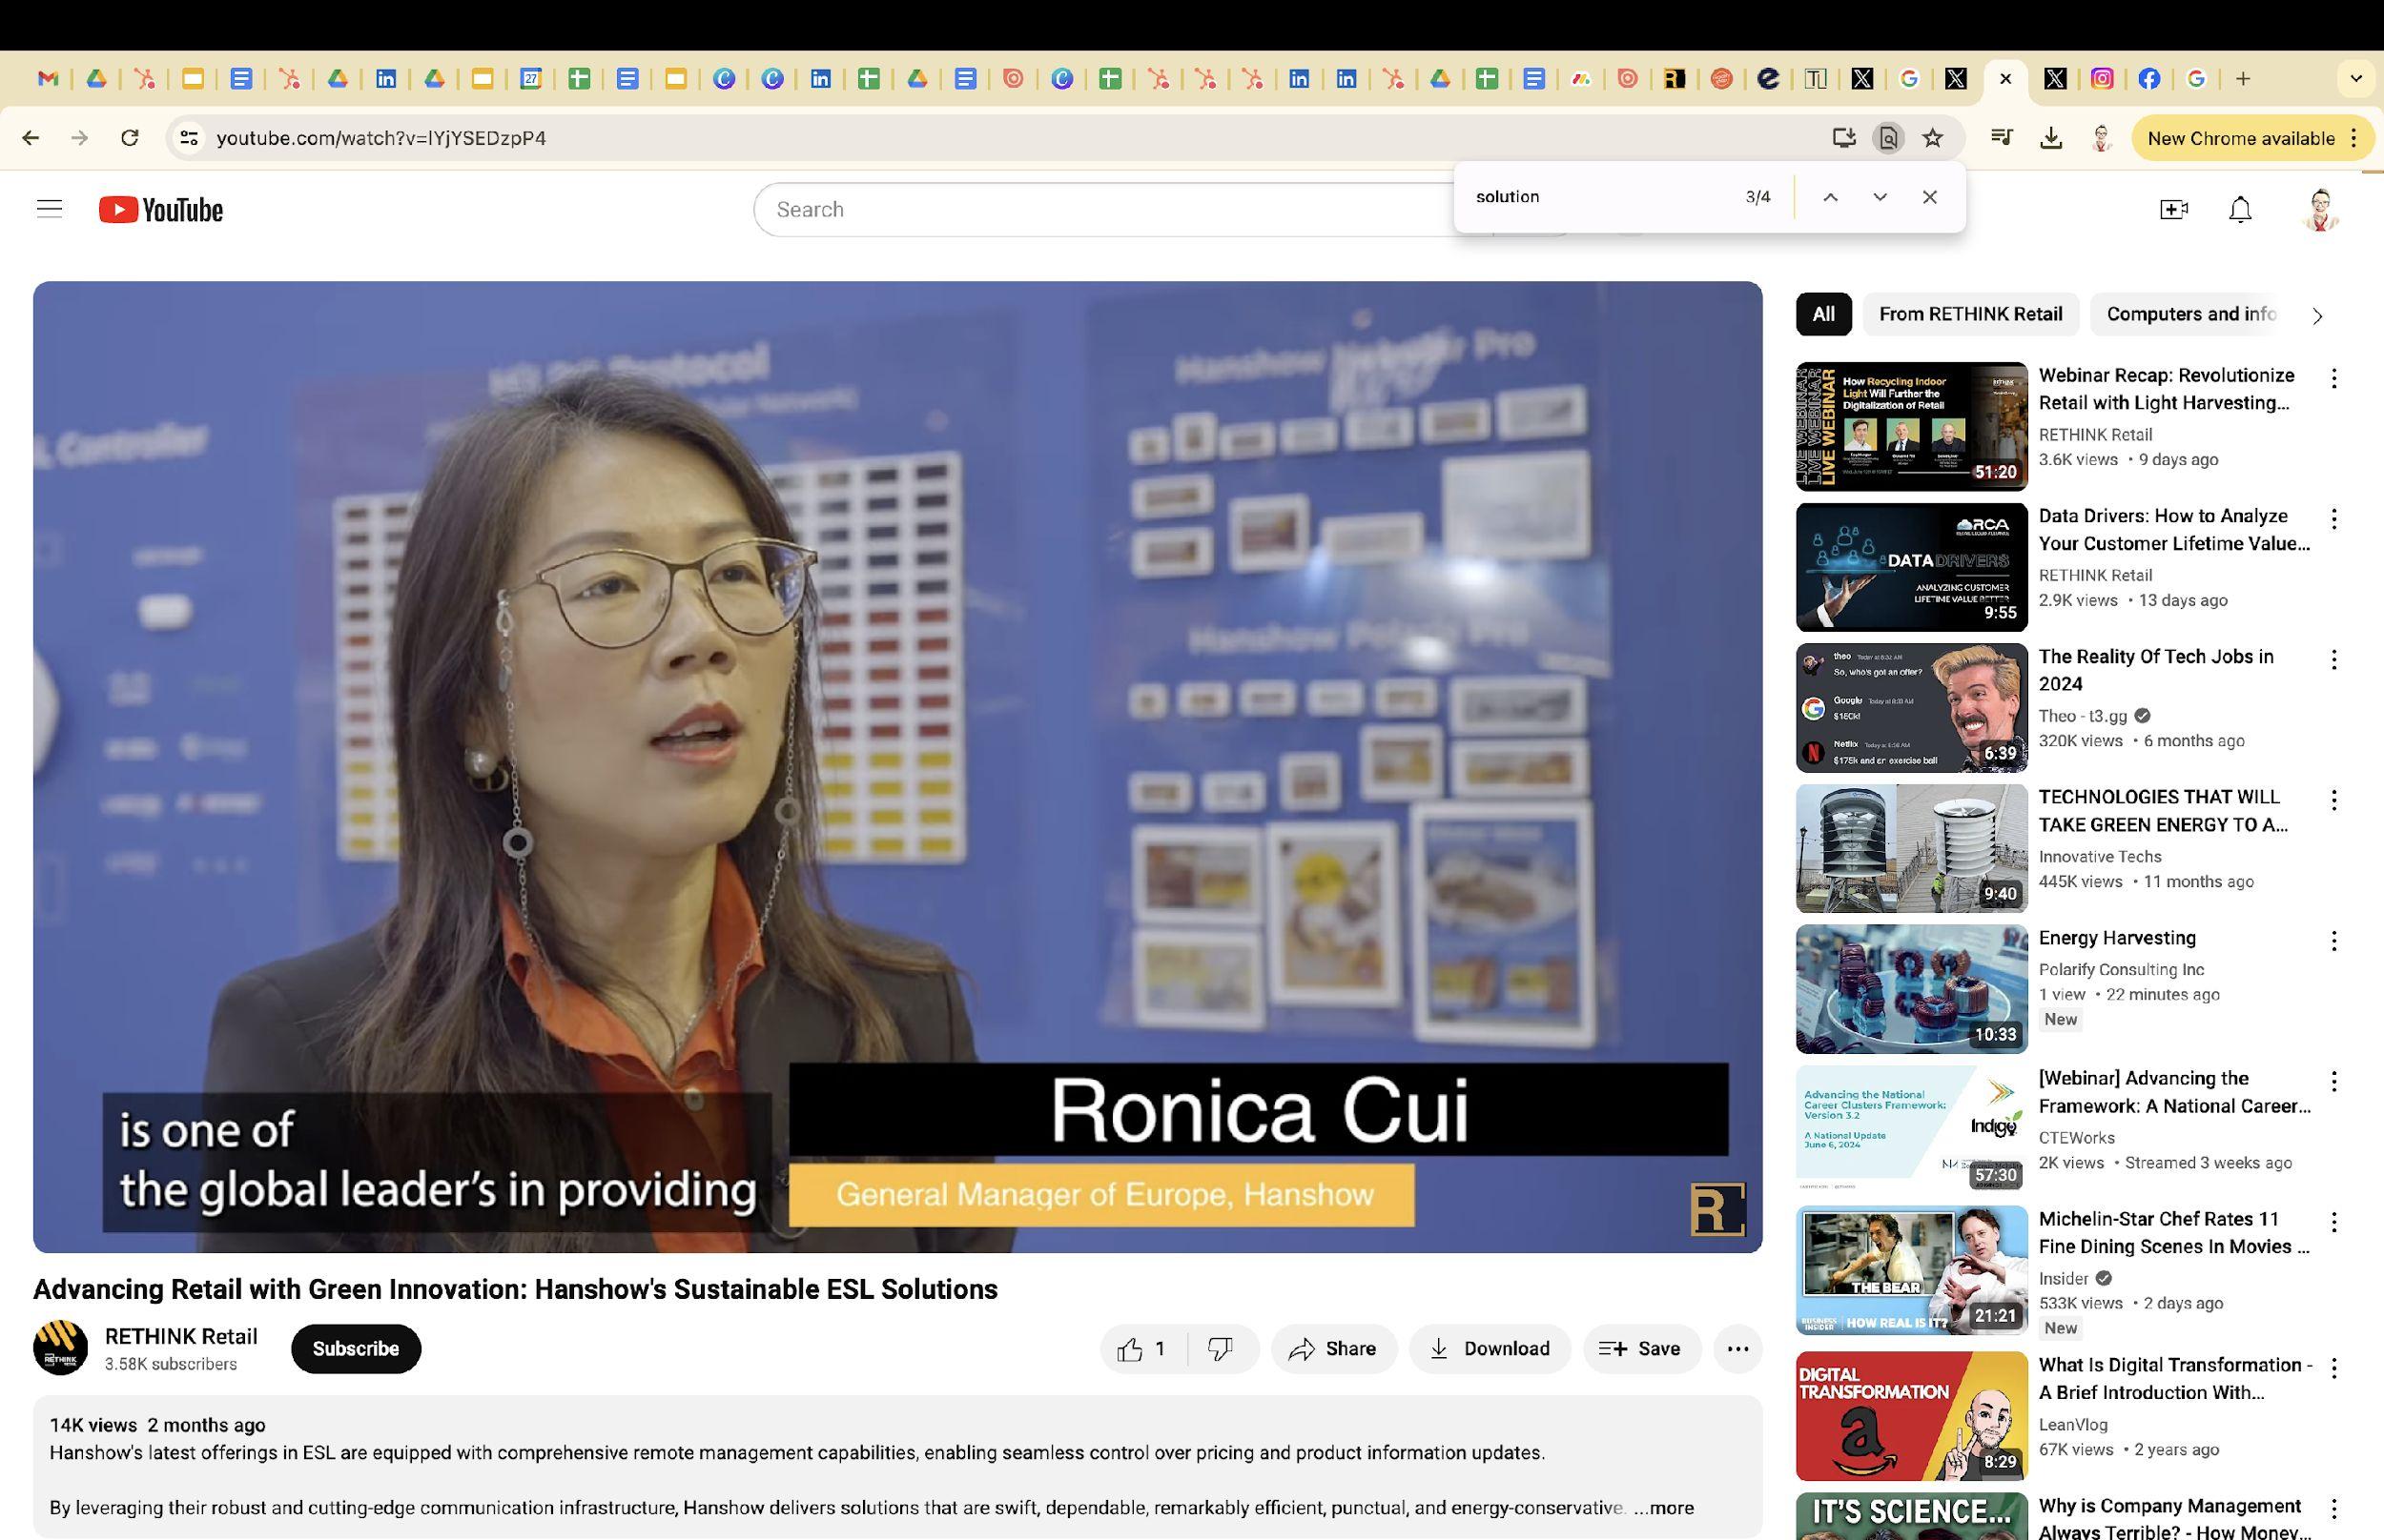Subscribe to RETHINK Retail channel

coord(355,1349)
